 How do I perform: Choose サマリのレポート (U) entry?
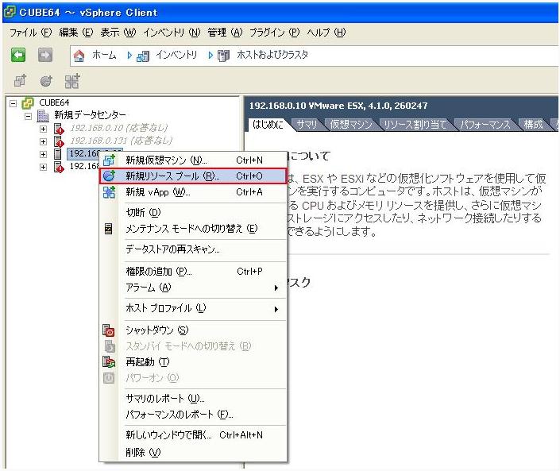(193, 398)
